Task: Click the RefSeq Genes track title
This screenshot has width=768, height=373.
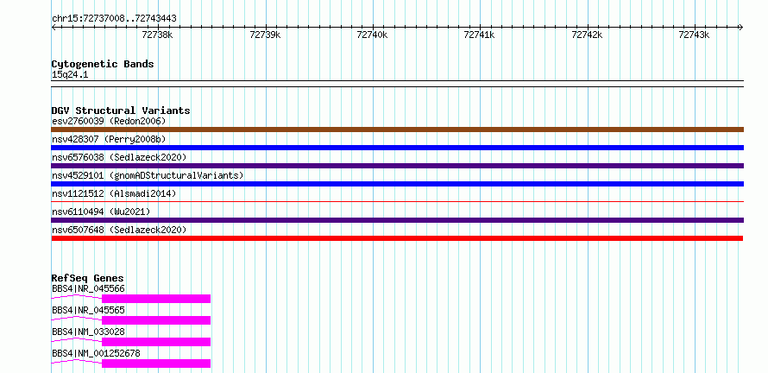Action: 88,278
